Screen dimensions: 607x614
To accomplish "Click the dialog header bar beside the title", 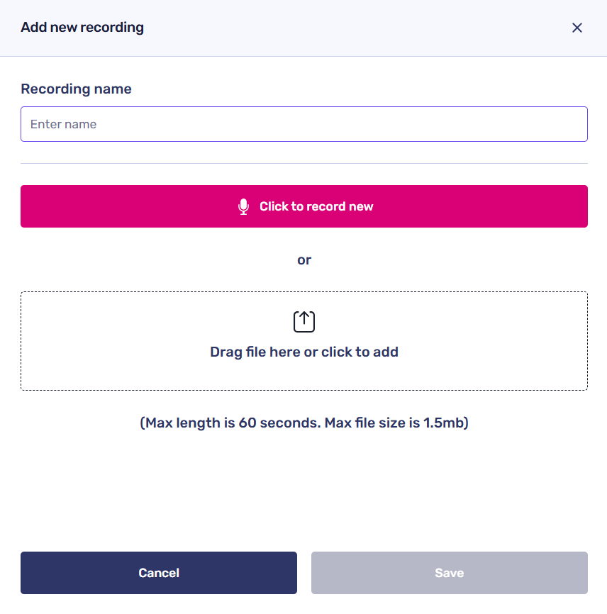I will pos(355,28).
